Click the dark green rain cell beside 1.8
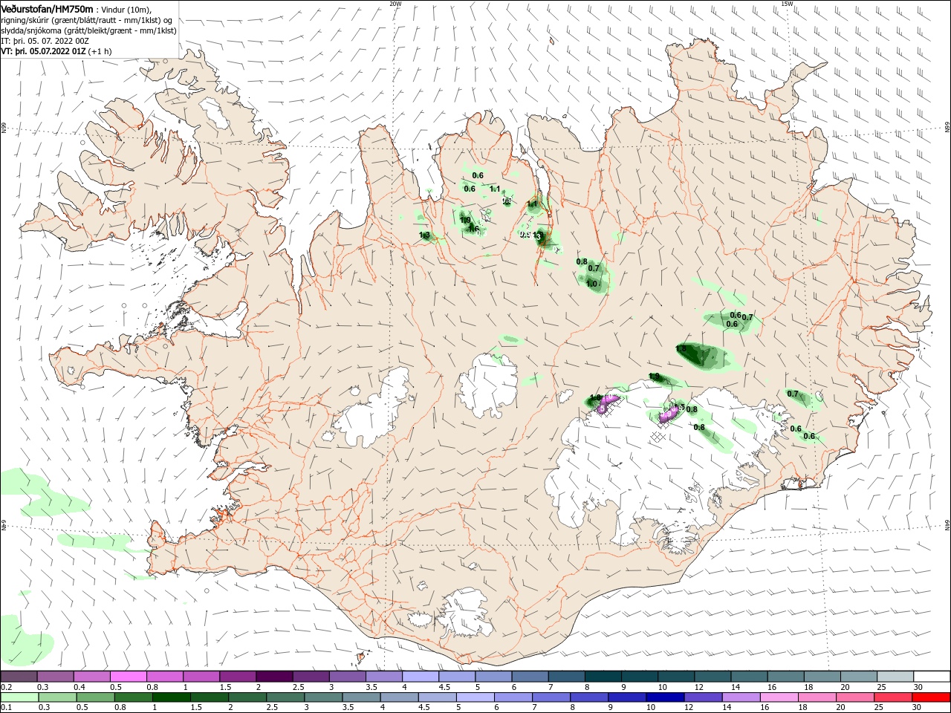The height and width of the screenshot is (713, 951). [x=702, y=356]
